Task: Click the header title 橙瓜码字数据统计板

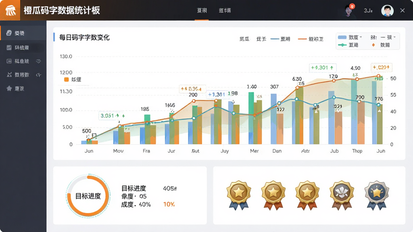Action: click(x=62, y=10)
